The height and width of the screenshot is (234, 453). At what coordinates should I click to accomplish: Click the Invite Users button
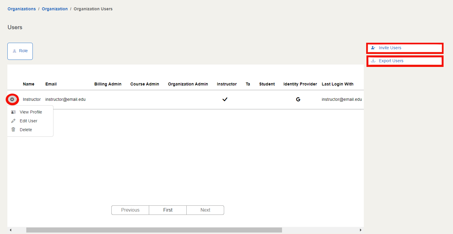point(405,48)
